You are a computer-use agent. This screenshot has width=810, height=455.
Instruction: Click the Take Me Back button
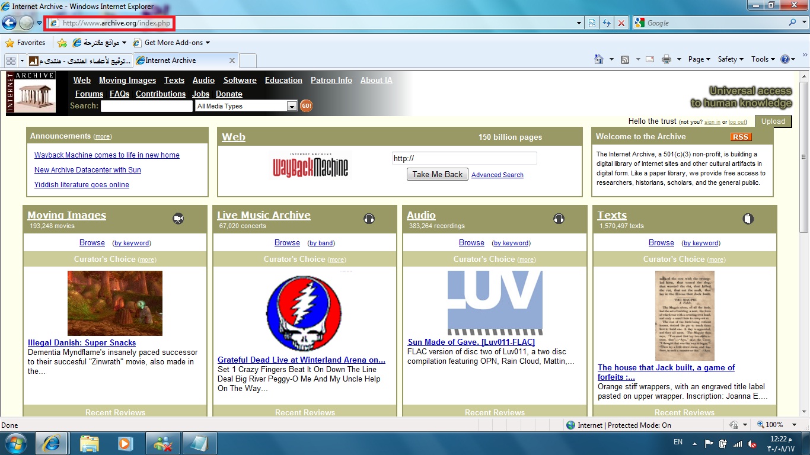[438, 174]
